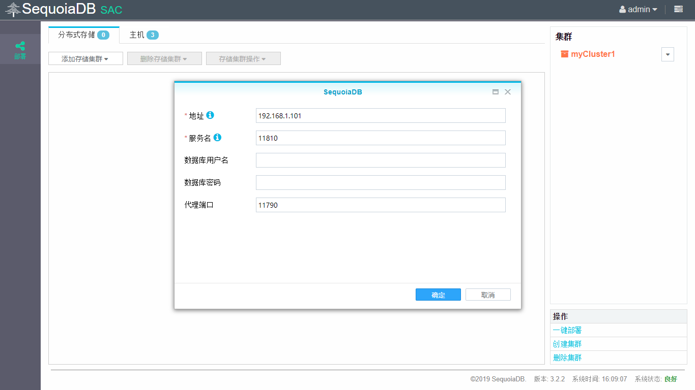Image resolution: width=695 pixels, height=390 pixels.
Task: Click the 取消 button
Action: point(488,295)
